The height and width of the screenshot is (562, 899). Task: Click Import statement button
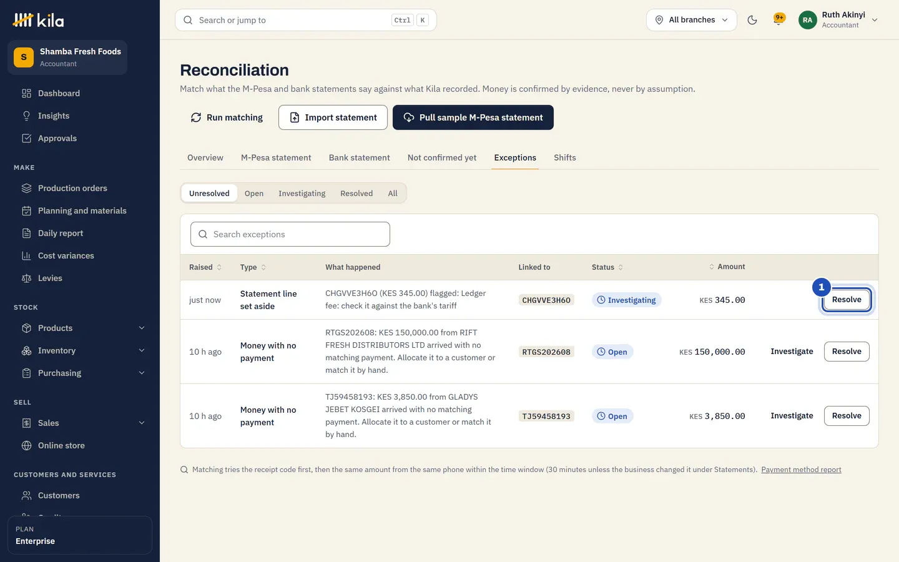pyautogui.click(x=333, y=117)
